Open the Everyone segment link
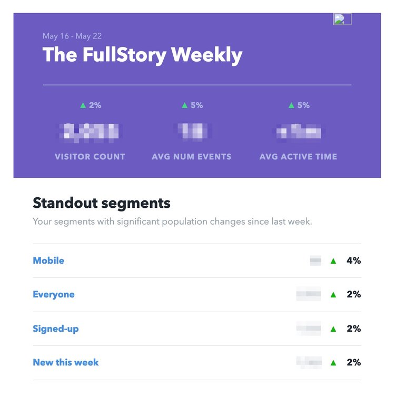Viewport: 395px width, 395px height. [x=54, y=294]
